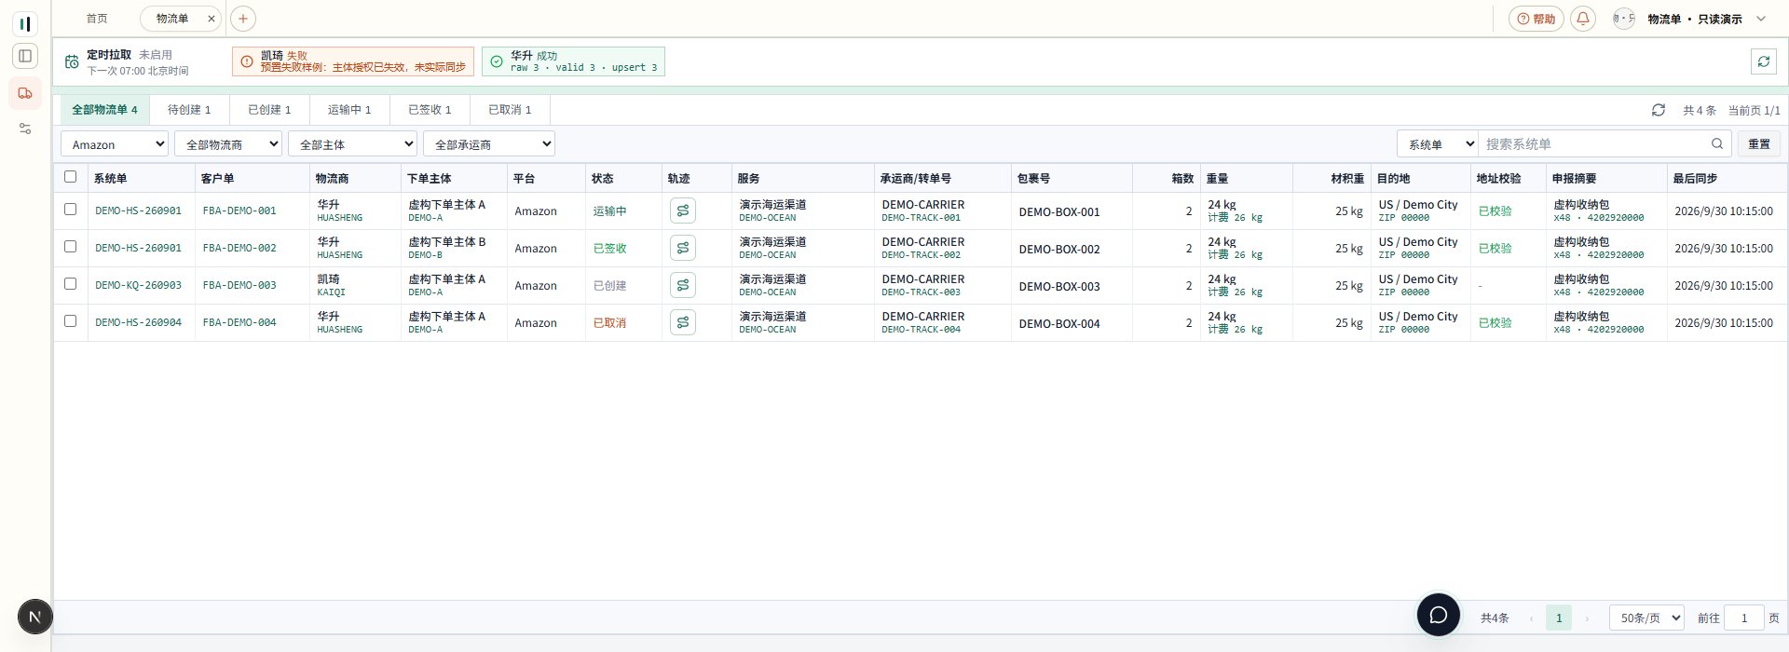
Task: Open order link DEMO-KQ-260903
Action: 138,285
